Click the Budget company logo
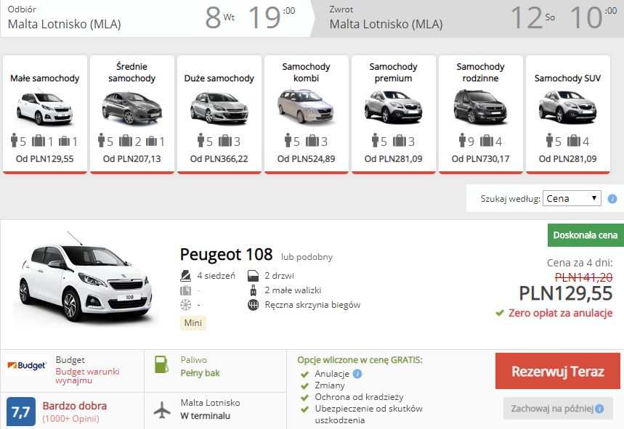This screenshot has height=429, width=624. pyautogui.click(x=27, y=365)
